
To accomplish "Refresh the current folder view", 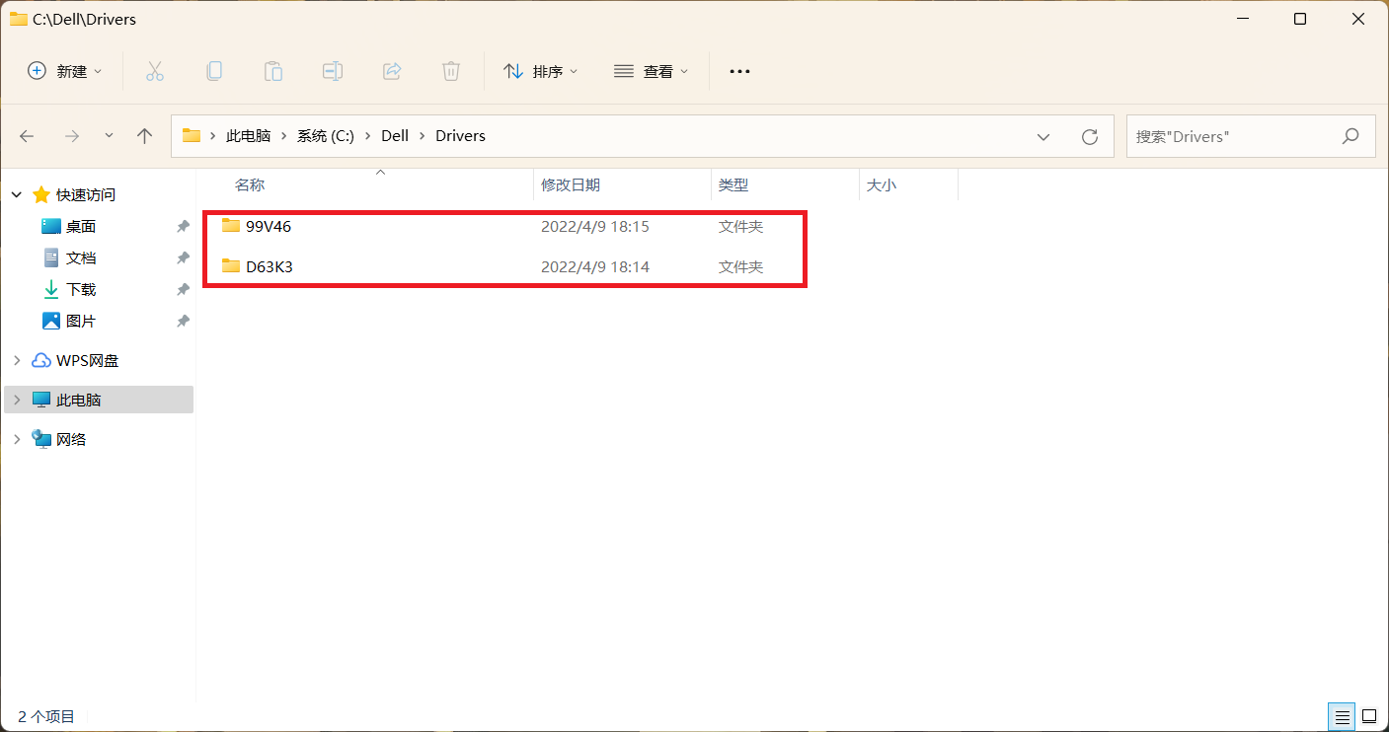I will 1090,136.
